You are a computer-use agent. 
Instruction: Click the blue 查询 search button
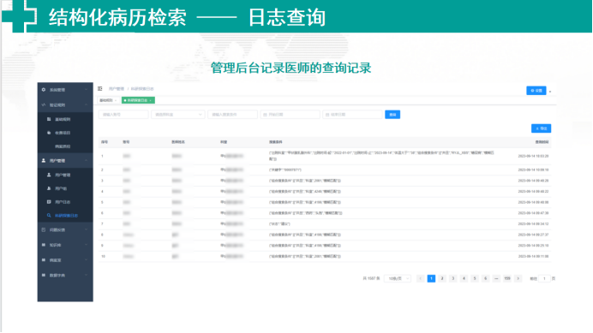click(392, 115)
